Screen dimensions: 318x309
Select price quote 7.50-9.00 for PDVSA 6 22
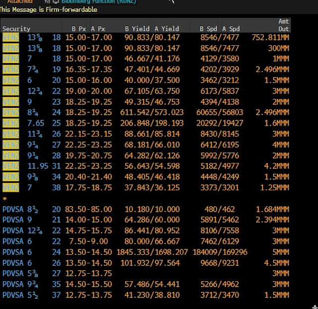(88, 241)
